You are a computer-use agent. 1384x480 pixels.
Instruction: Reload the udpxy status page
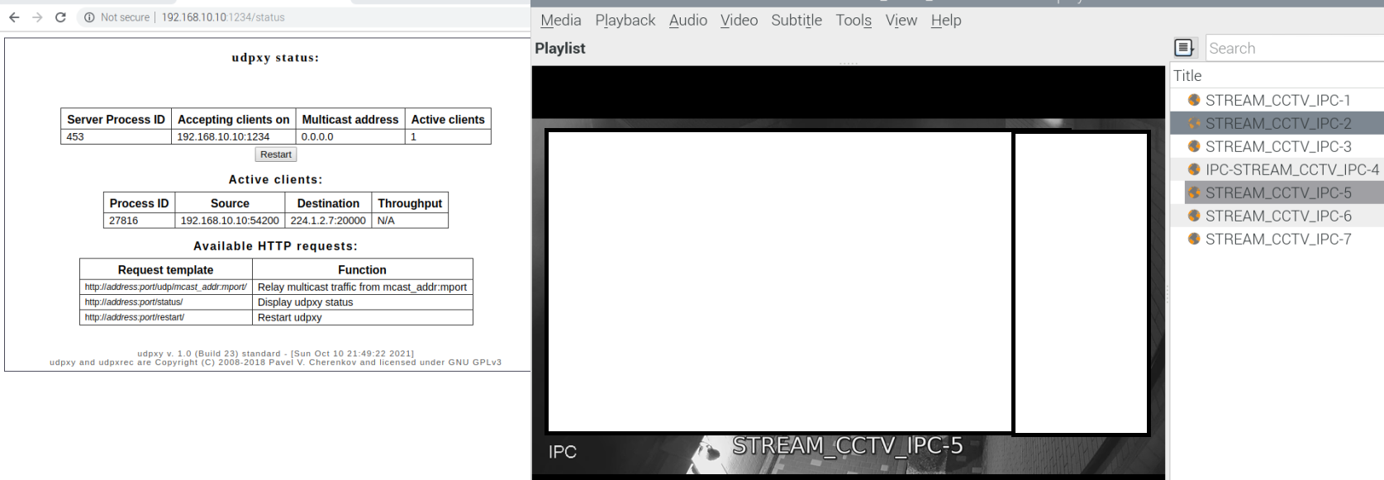pyautogui.click(x=60, y=17)
